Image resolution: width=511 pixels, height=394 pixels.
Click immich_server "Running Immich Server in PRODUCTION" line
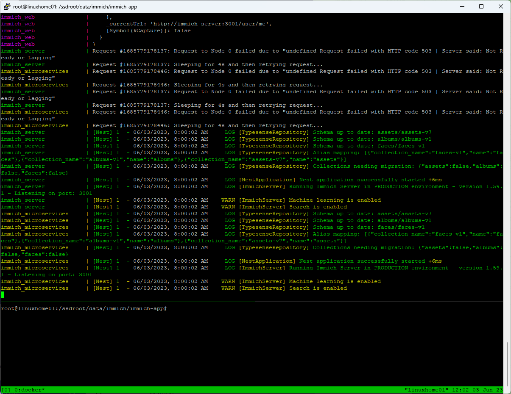pos(252,190)
